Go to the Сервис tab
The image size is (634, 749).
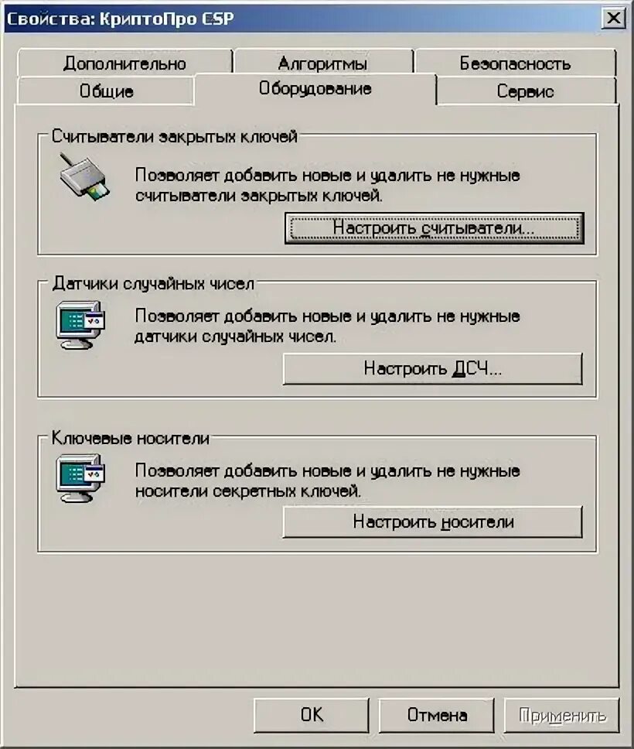(526, 91)
